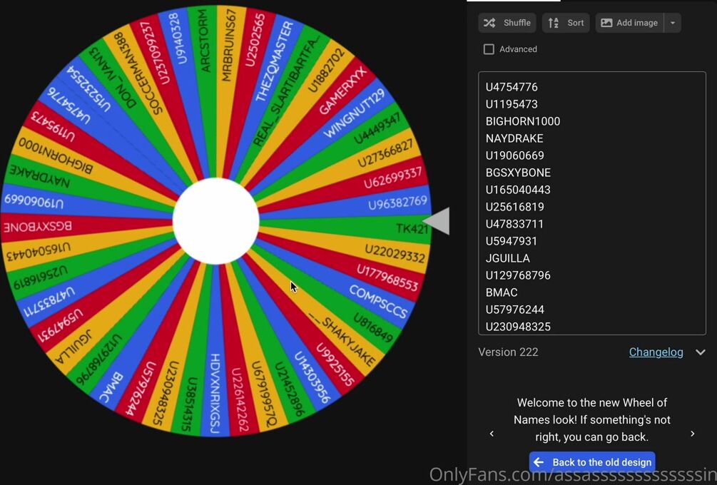Click the Add image button
717x485 pixels.
(629, 23)
